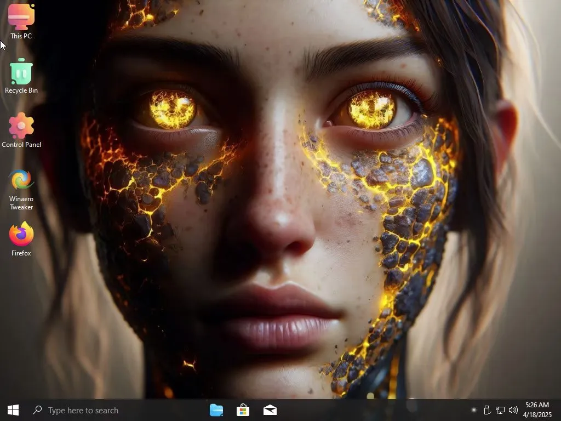Open File Explorer from the taskbar

(x=216, y=409)
